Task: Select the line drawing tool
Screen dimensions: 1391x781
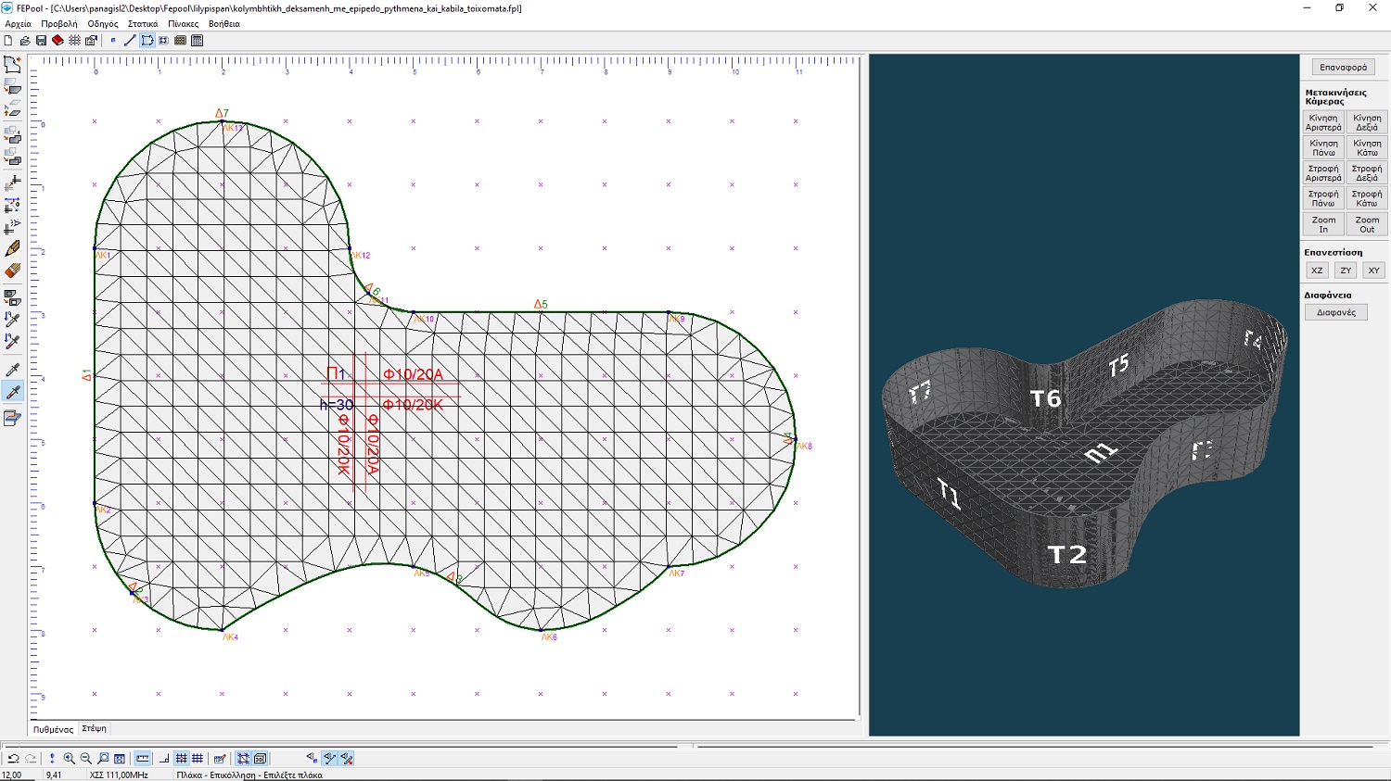Action: 130,41
